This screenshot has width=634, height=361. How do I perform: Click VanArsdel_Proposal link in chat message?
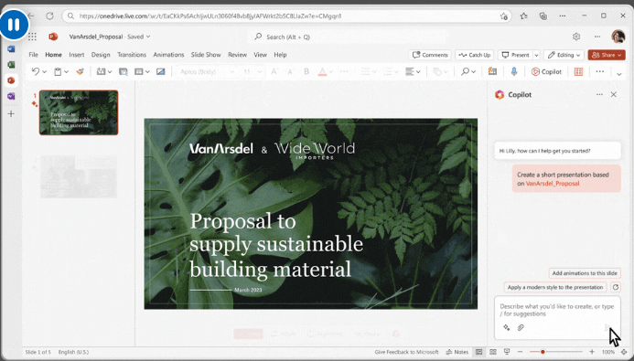coord(553,184)
